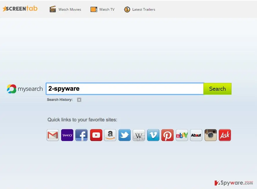Open the Twitter quick link icon

(125, 135)
